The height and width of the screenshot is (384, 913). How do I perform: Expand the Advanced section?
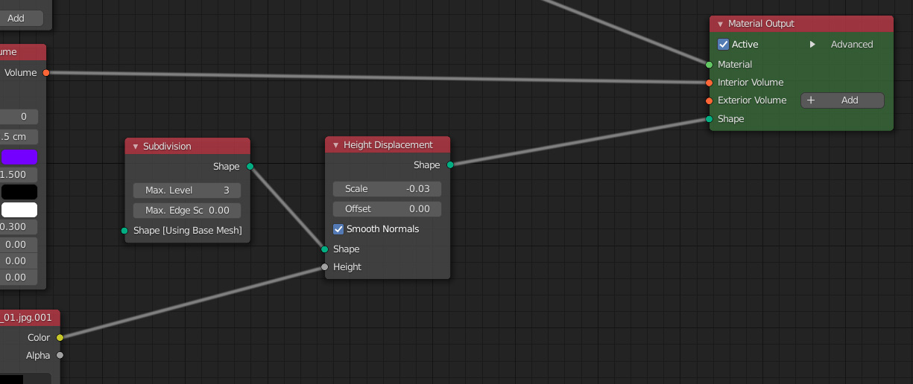812,45
